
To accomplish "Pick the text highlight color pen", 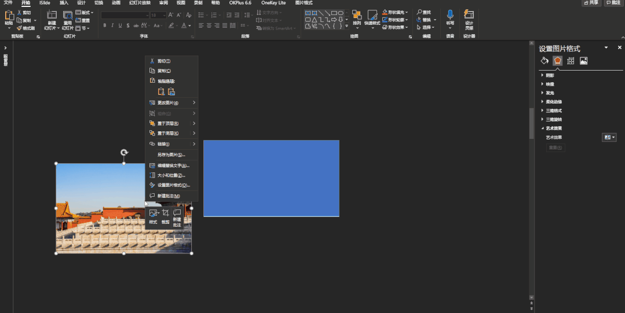I will click(171, 25).
